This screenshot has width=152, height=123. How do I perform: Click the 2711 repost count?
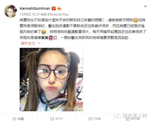(59, 119)
